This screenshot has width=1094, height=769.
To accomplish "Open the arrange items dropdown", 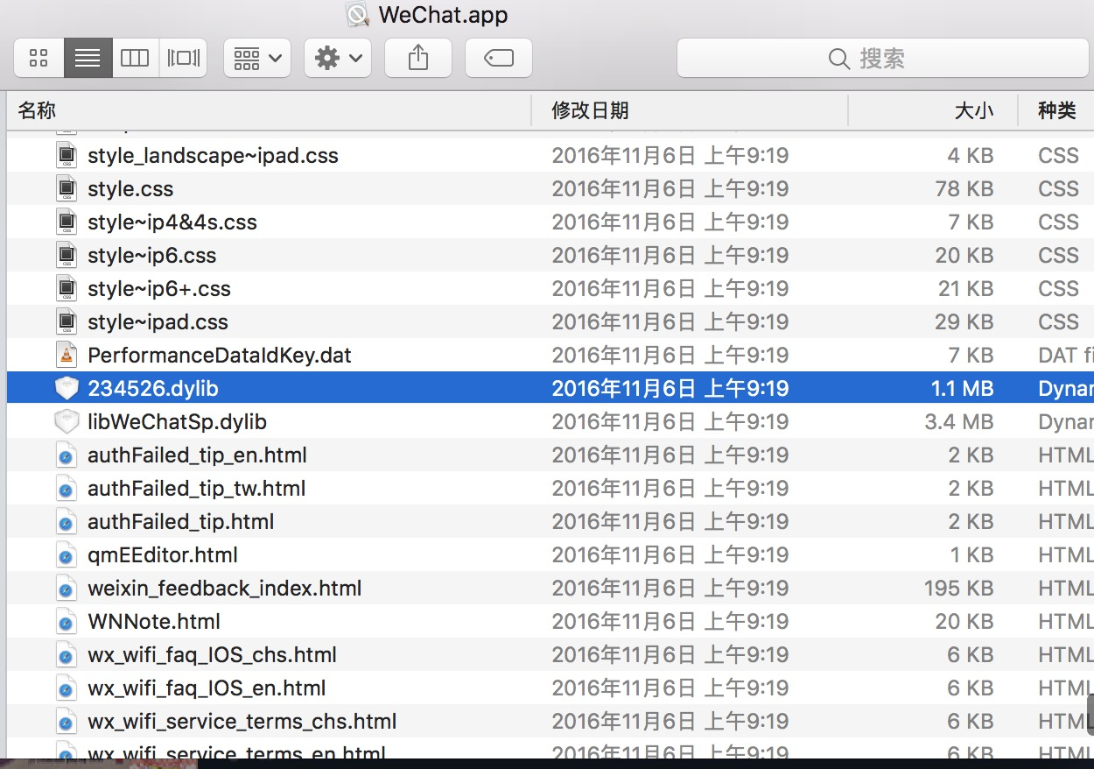I will tap(257, 59).
